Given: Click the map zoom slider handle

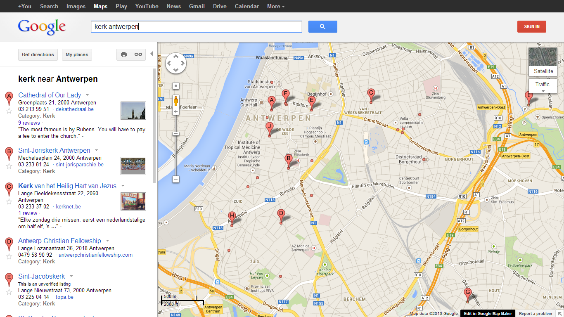Looking at the screenshot, I should (x=176, y=134).
